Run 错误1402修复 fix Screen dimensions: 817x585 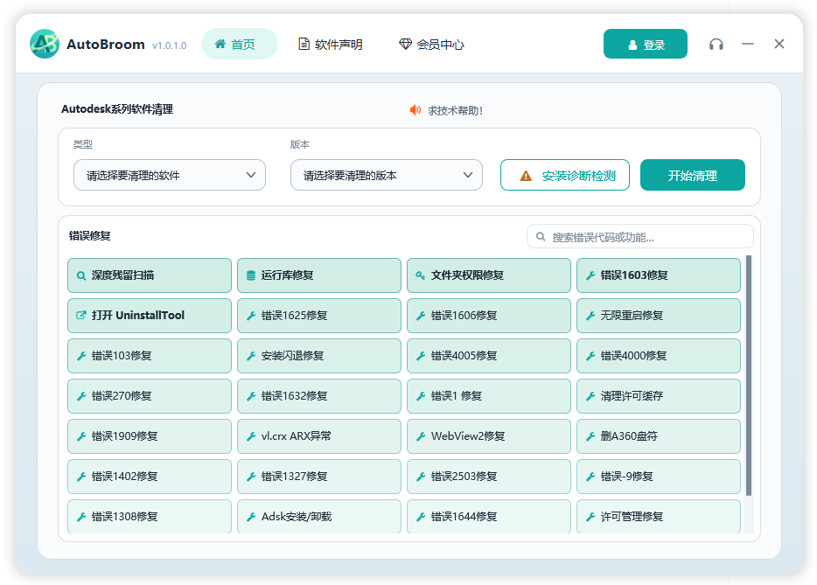[x=150, y=477]
